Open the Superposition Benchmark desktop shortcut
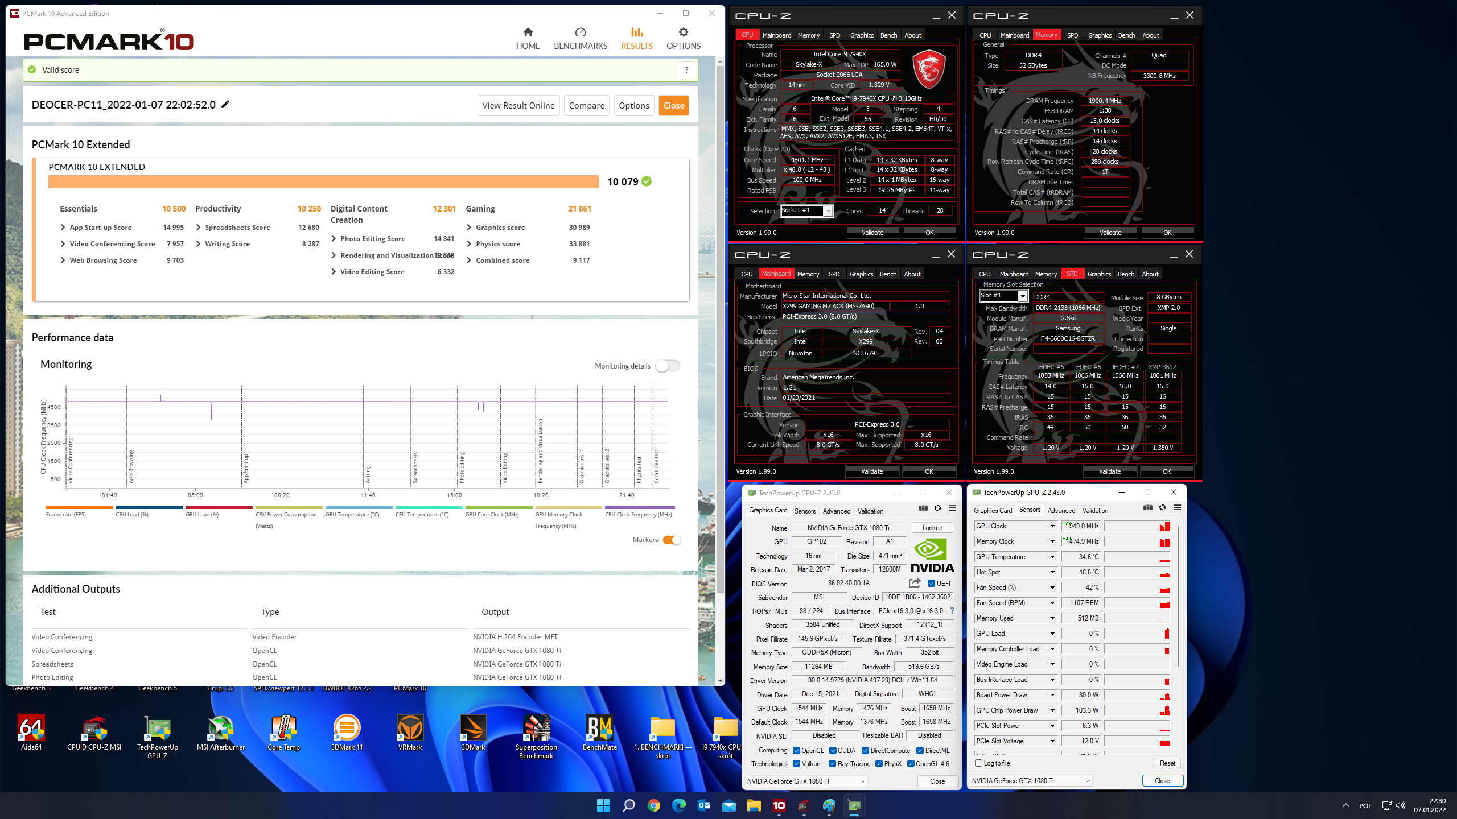 tap(536, 737)
